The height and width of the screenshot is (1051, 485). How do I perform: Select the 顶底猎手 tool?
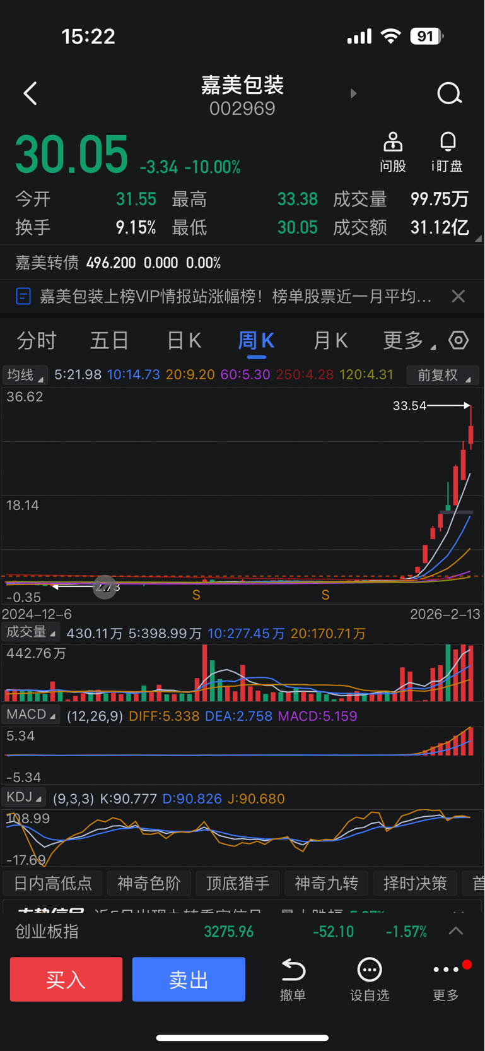(238, 883)
